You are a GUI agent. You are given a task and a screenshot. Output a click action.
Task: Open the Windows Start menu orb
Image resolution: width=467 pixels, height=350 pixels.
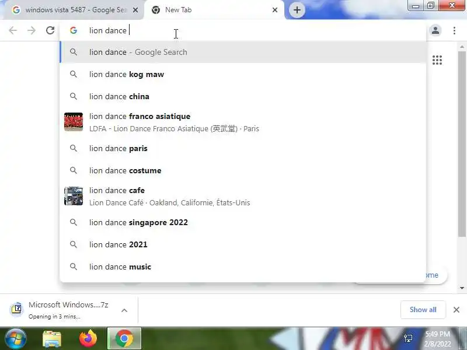click(x=15, y=339)
